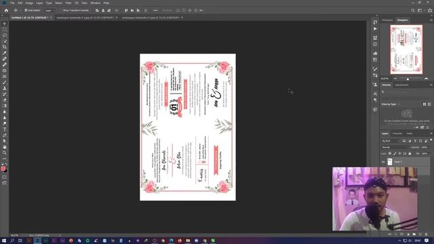The height and width of the screenshot is (244, 434).
Task: Toggle the Auto-Select checkbox
Action: tap(26, 10)
